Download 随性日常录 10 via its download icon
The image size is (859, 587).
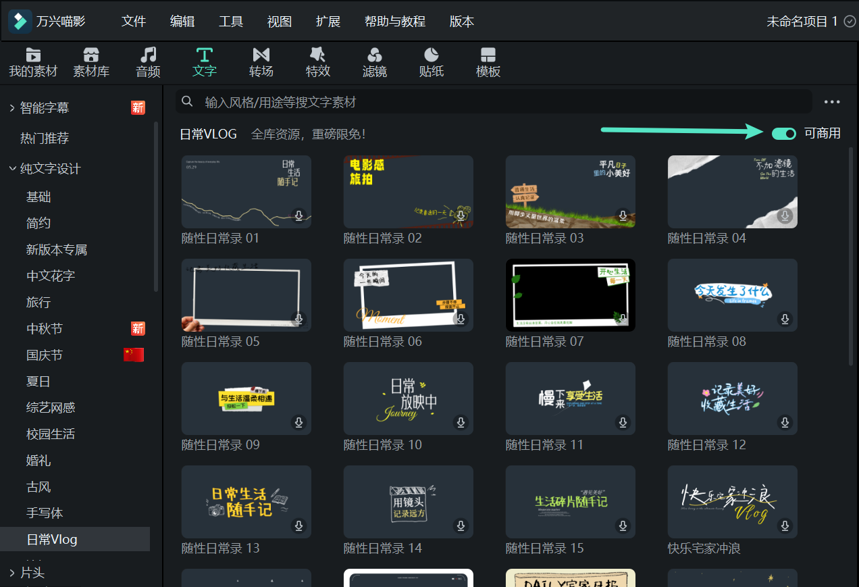point(461,422)
